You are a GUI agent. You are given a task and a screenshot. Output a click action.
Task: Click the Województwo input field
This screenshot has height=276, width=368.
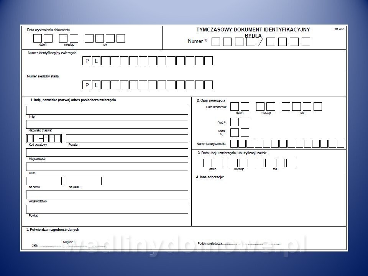(107, 195)
